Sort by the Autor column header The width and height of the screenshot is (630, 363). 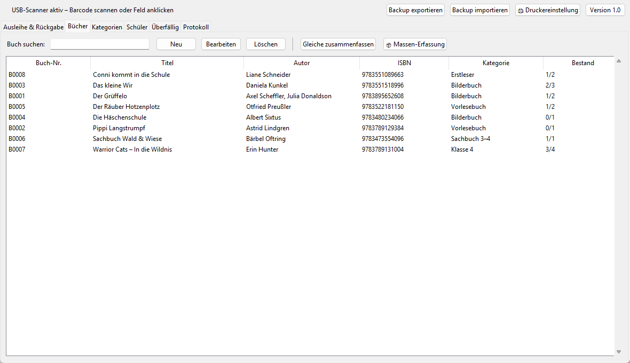point(302,62)
